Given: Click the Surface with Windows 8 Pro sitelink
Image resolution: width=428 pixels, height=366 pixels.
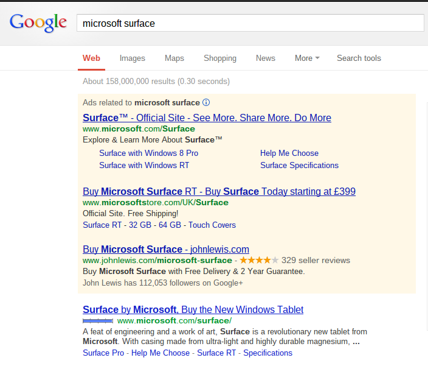Looking at the screenshot, I should tap(149, 153).
